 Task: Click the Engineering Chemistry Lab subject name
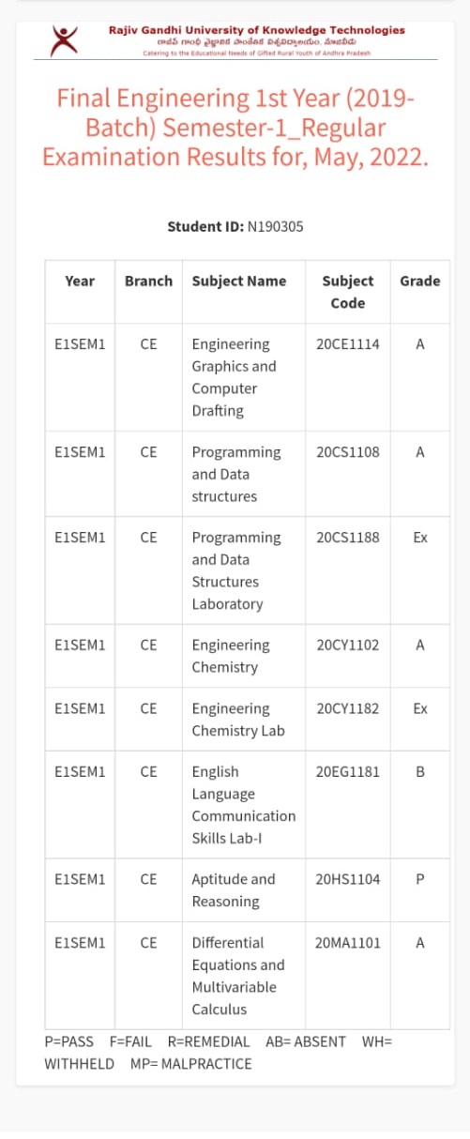coord(238,720)
